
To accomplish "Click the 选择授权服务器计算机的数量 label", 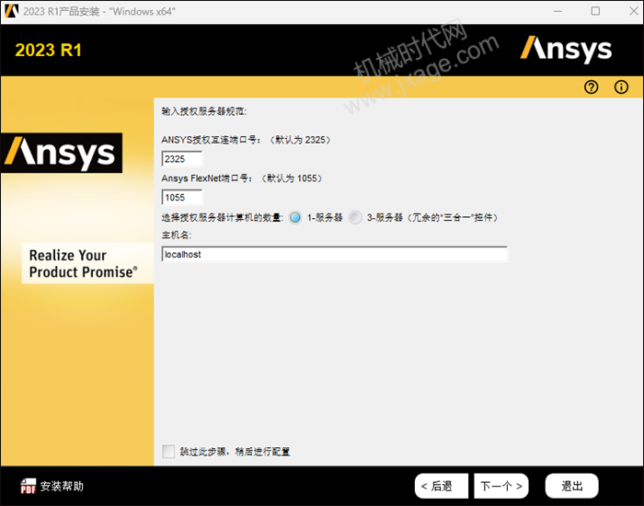I will [223, 217].
